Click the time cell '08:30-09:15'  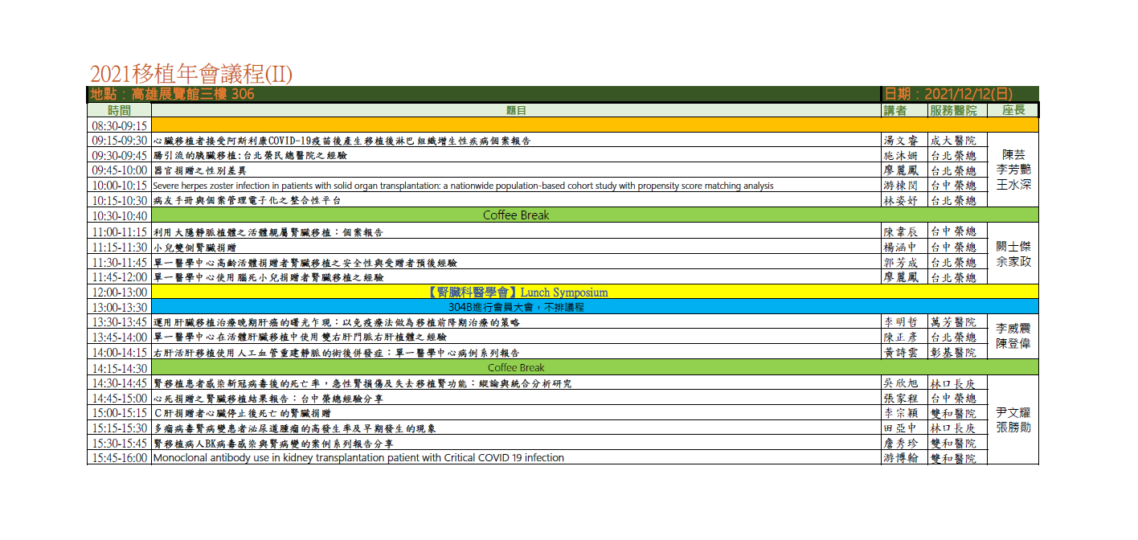point(119,125)
